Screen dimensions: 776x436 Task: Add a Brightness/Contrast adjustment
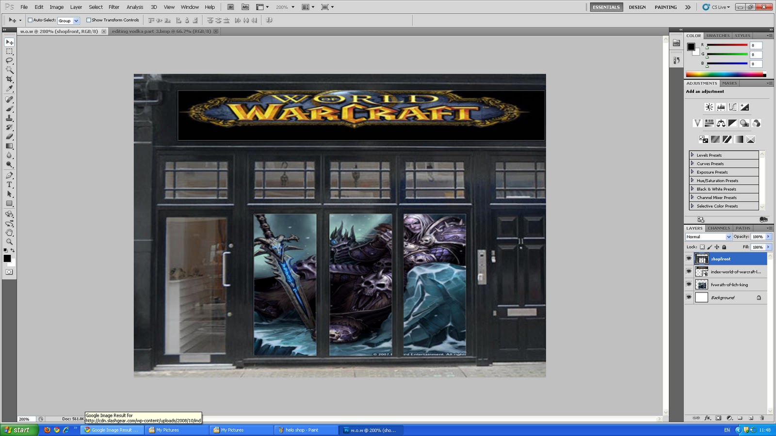pyautogui.click(x=709, y=107)
